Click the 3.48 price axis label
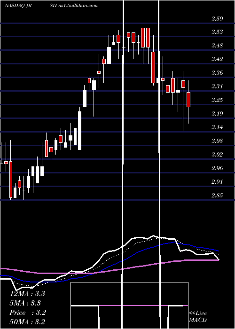This screenshot has height=329, width=235. (x=217, y=46)
